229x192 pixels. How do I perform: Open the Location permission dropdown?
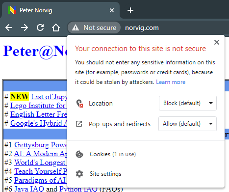tap(188, 103)
